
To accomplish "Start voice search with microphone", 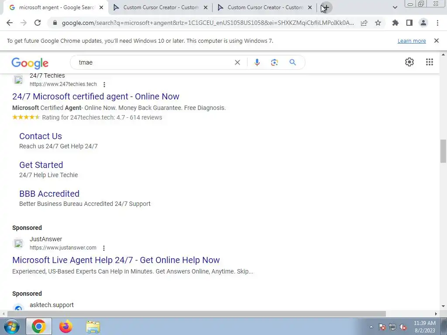I will (x=257, y=62).
